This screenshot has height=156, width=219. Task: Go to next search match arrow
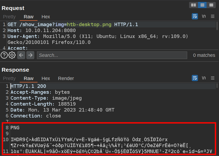tap(30, 55)
